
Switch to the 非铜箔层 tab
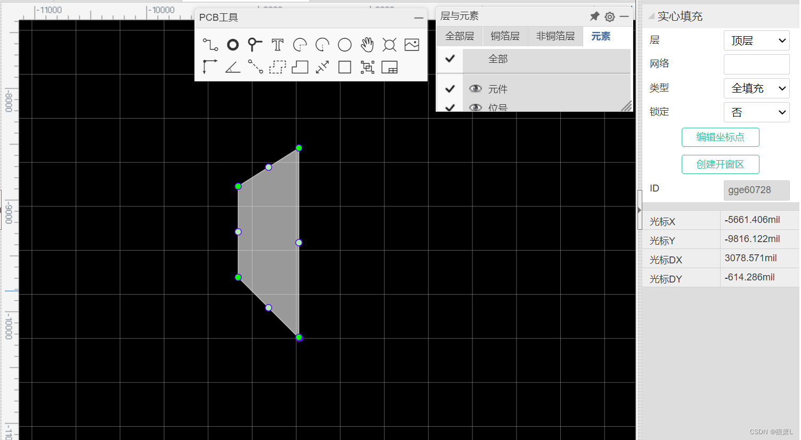[x=555, y=36]
